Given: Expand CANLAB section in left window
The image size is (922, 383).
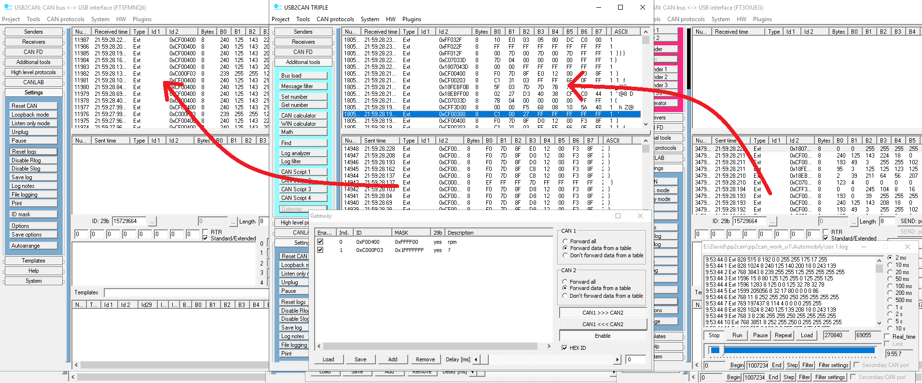Looking at the screenshot, I should pyautogui.click(x=33, y=82).
